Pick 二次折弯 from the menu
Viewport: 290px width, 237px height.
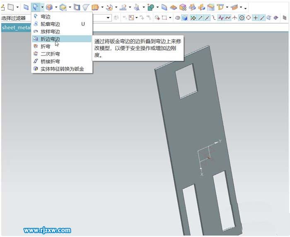click(62, 54)
